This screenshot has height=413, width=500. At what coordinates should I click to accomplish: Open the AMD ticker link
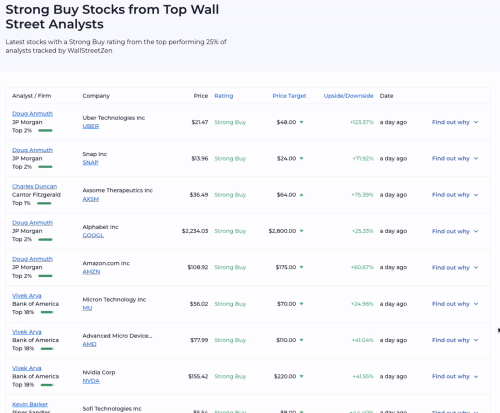89,344
